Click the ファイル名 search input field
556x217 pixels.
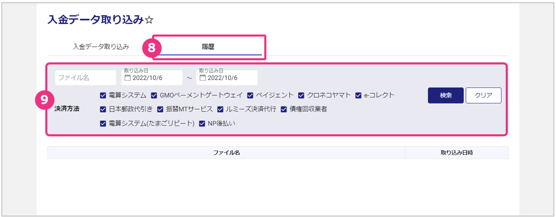[x=86, y=78]
